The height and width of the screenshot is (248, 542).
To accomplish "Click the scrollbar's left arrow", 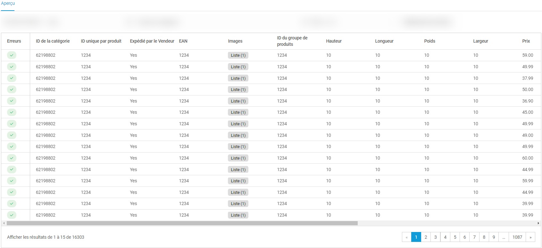I will 4,223.
